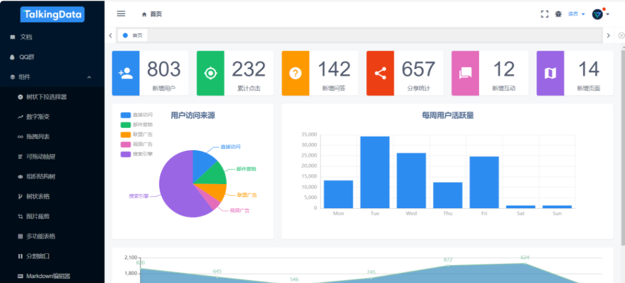625x283 pixels.
Task: Click the hamburger menu collapse icon
Action: [121, 14]
